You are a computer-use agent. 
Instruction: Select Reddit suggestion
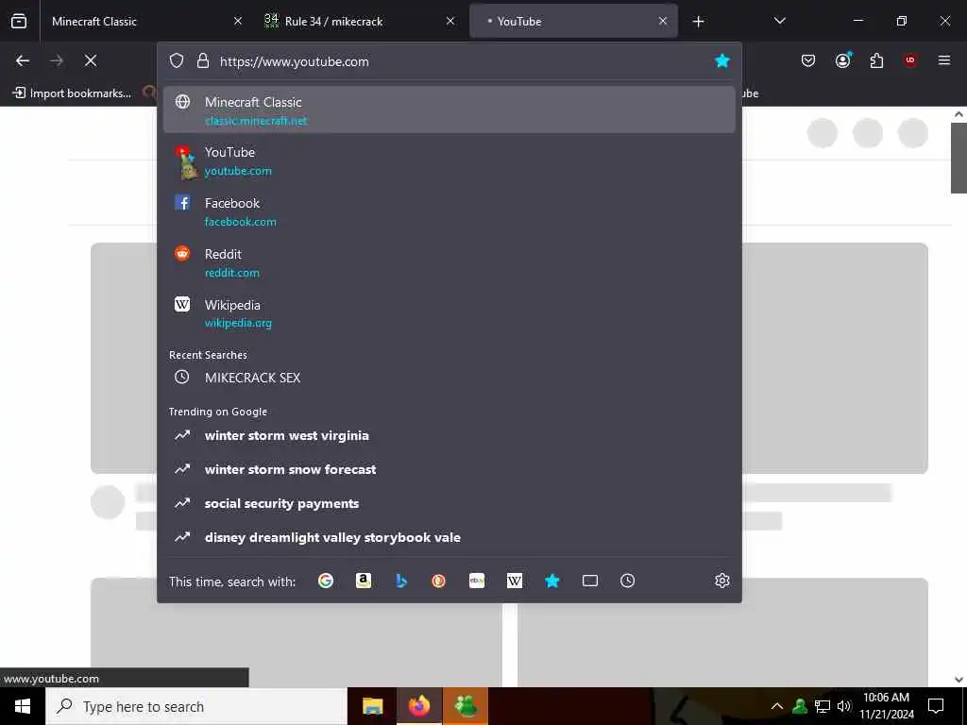[x=449, y=262]
